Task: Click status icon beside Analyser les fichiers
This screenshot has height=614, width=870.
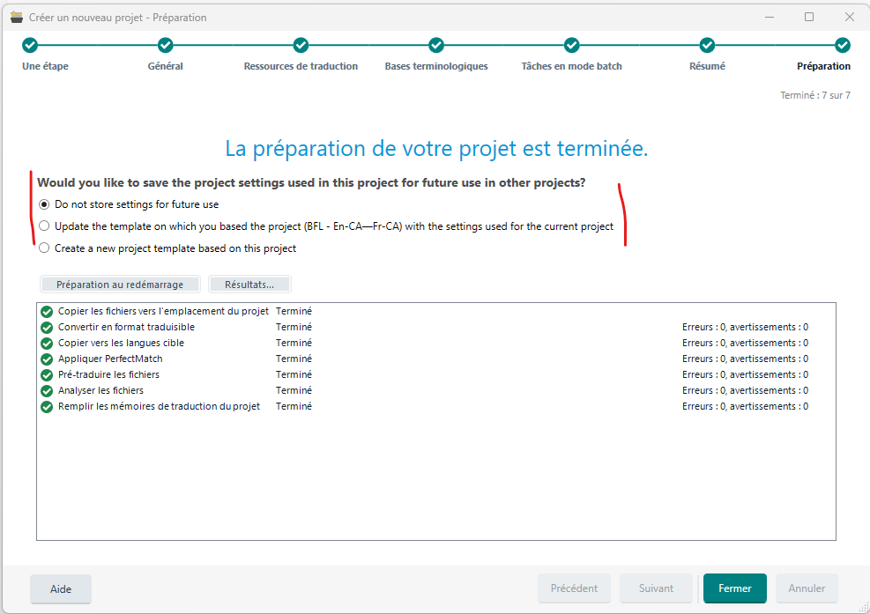Action: 47,391
